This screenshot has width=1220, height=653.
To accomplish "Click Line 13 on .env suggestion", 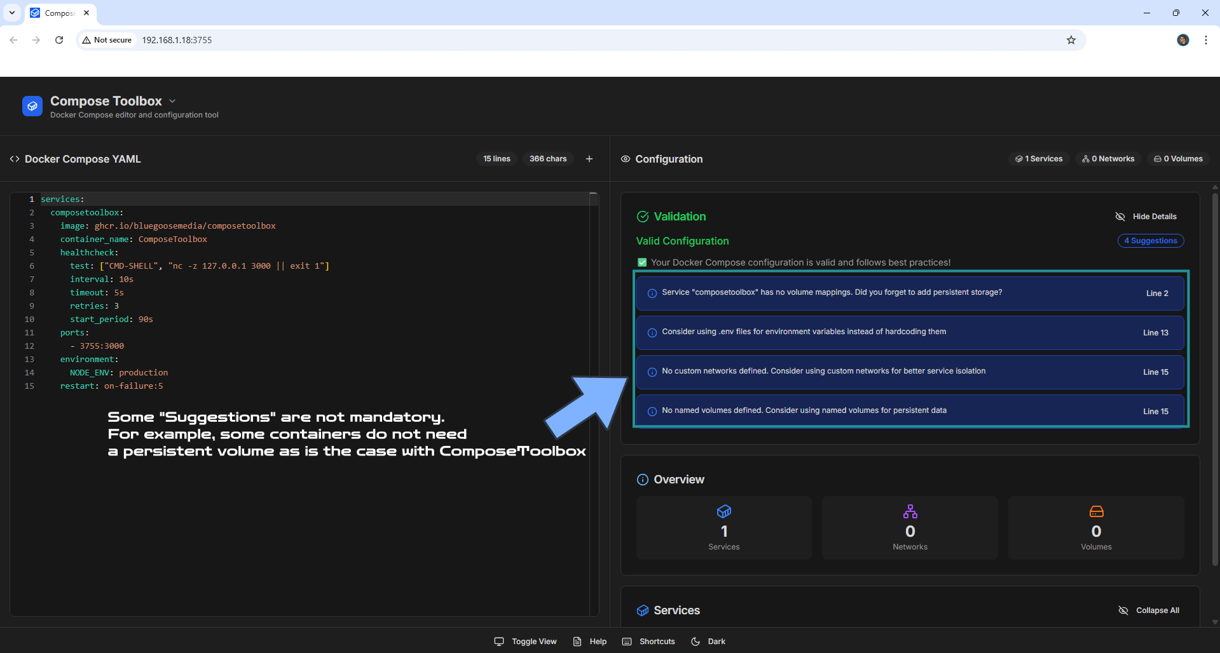I will point(1156,333).
